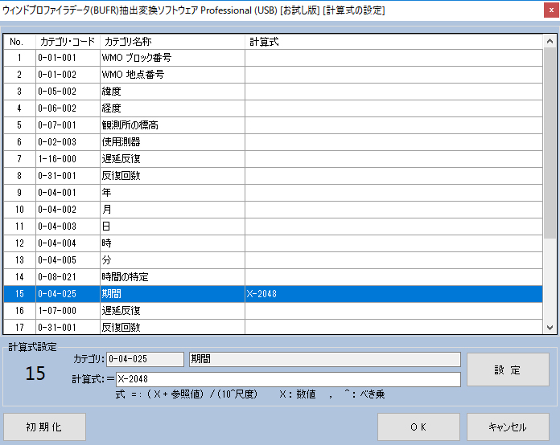Click the キャンセル button
This screenshot has height=445, width=560.
click(x=508, y=427)
